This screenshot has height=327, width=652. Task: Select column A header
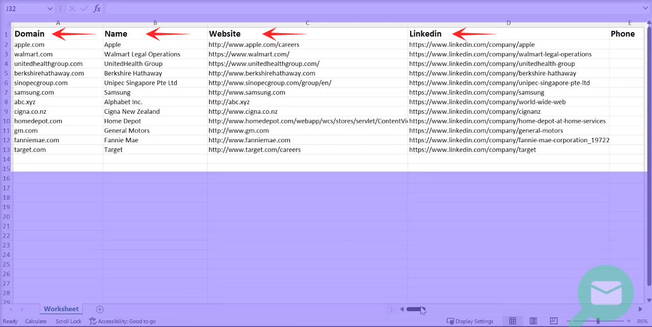coord(58,23)
